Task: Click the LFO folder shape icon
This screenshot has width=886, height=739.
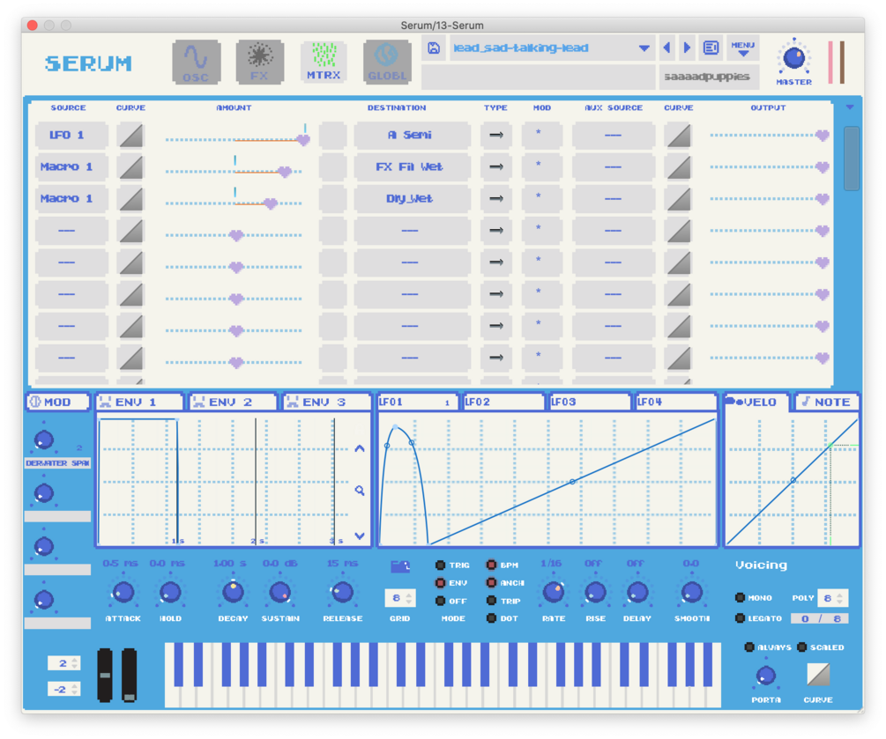Action: pyautogui.click(x=400, y=566)
